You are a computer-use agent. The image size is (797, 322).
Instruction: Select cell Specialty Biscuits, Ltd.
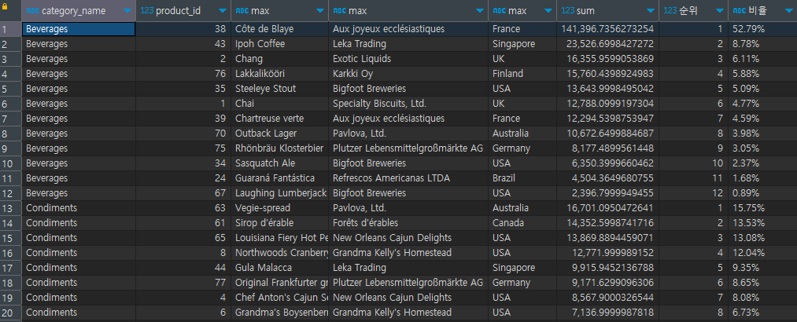[408, 104]
